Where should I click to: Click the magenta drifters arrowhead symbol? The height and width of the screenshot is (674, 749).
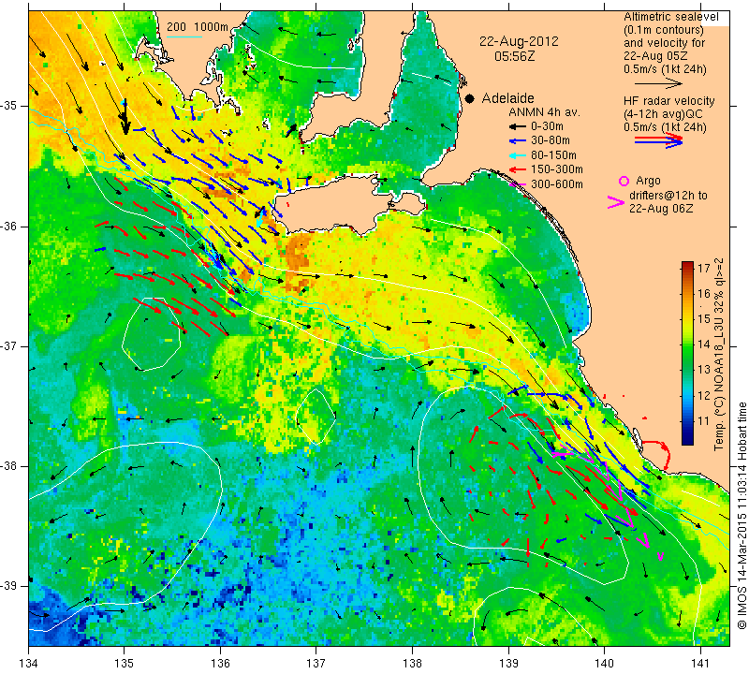coord(616,202)
